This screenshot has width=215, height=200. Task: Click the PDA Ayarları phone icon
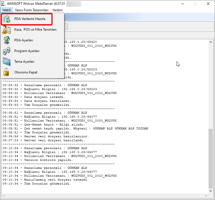click(x=7, y=40)
